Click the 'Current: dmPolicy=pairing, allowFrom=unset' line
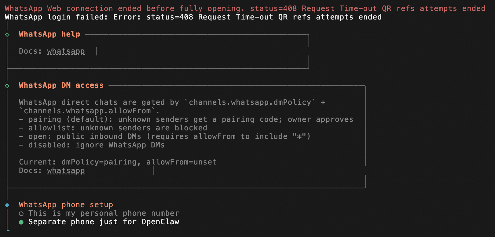 pyautogui.click(x=118, y=162)
